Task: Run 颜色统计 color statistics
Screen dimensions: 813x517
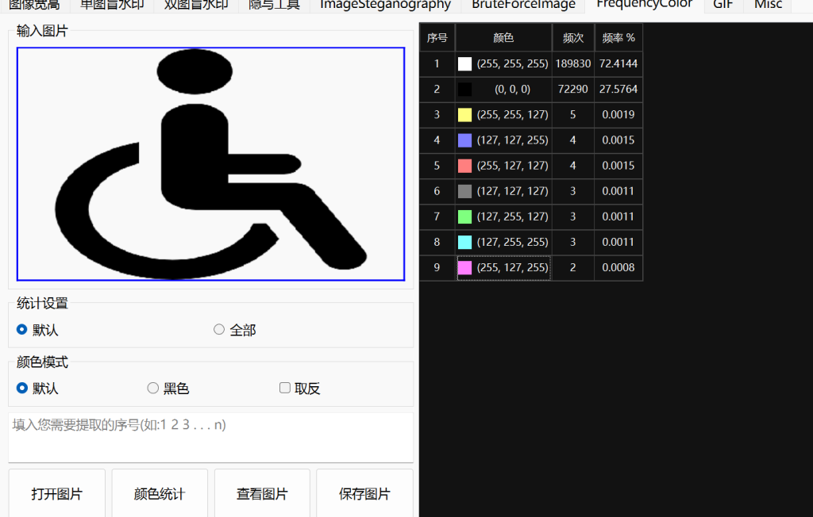Action: (160, 494)
